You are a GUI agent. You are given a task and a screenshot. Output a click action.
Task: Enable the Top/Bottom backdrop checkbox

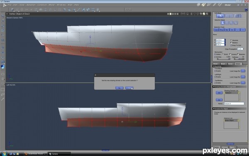[x=215, y=83]
